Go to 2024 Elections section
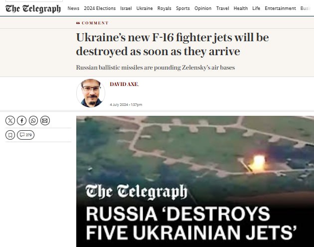 [x=100, y=8]
